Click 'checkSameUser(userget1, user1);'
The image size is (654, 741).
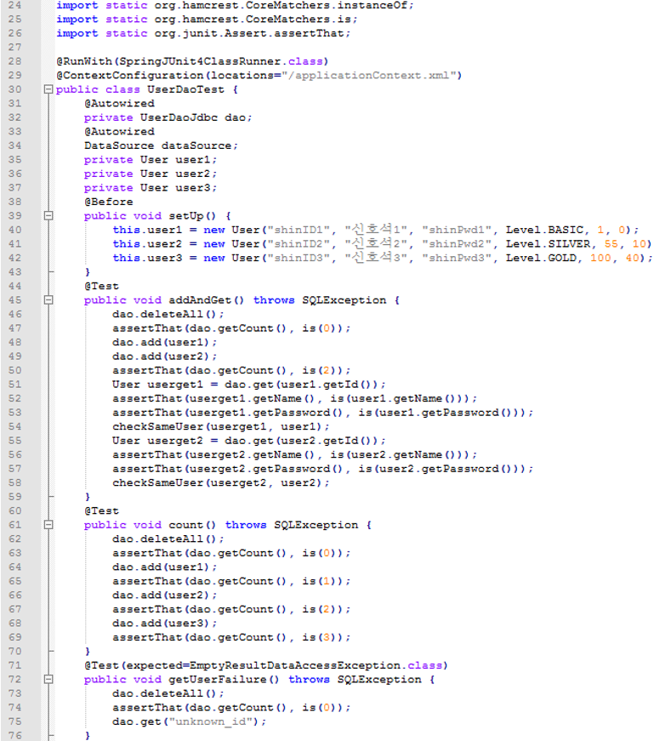point(221,427)
